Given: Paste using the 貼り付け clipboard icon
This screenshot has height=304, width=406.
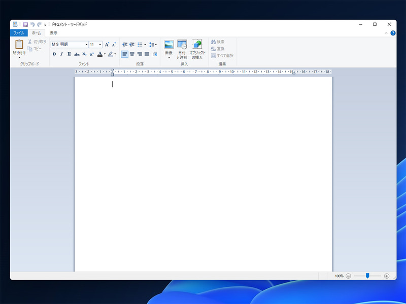Looking at the screenshot, I should pos(19,44).
